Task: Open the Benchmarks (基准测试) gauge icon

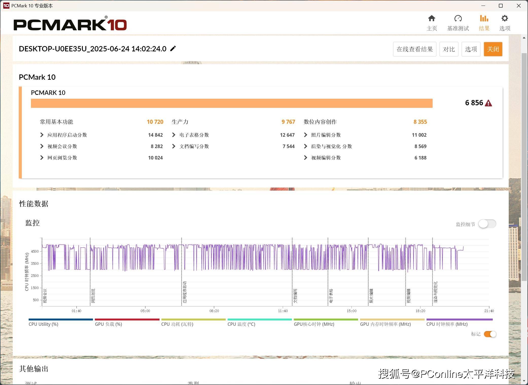Action: click(458, 18)
